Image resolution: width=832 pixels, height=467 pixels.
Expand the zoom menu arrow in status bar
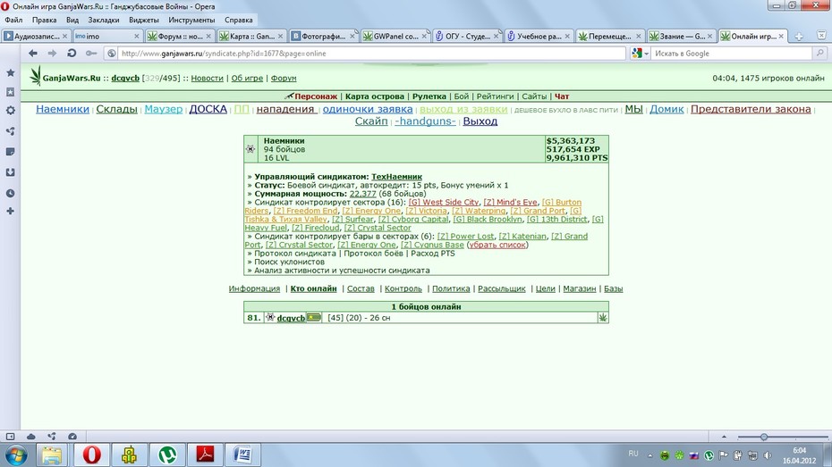click(724, 437)
